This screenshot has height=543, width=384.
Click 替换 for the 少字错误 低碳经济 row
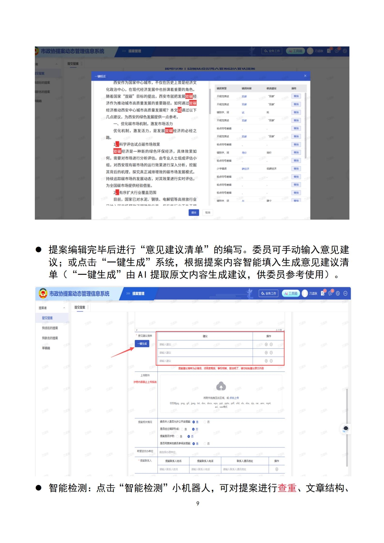tap(296, 169)
